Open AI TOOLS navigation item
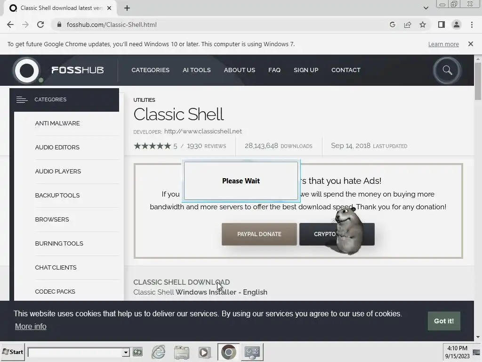The height and width of the screenshot is (362, 482). (196, 70)
